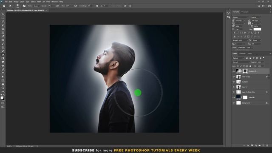Open the brush settings panel icon
Screen dimensions: 272x153
24,6
